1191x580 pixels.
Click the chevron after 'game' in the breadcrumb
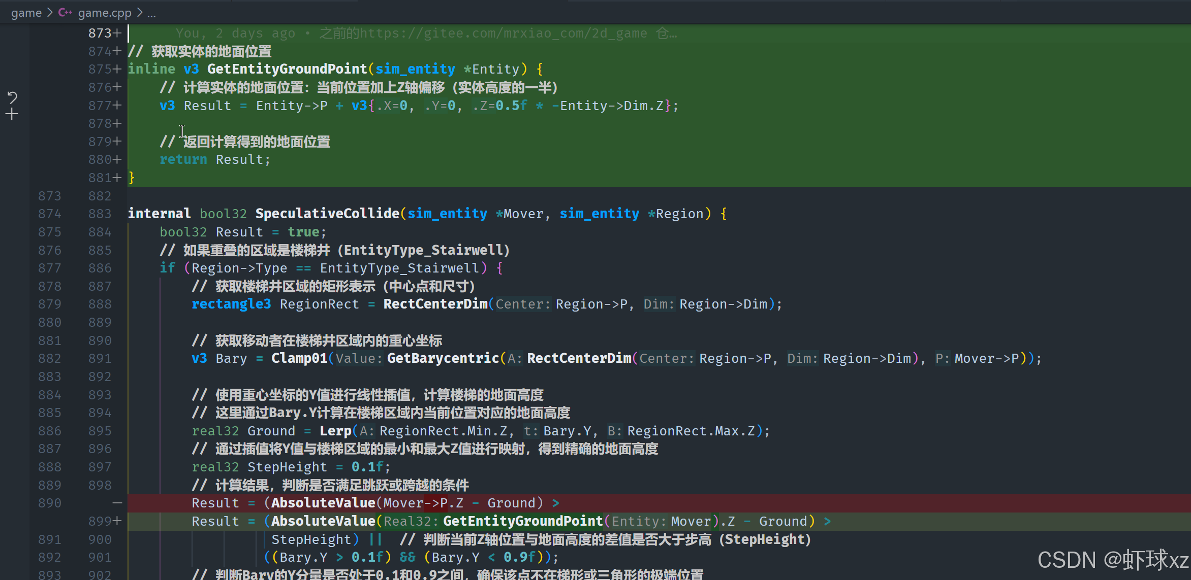coord(50,13)
